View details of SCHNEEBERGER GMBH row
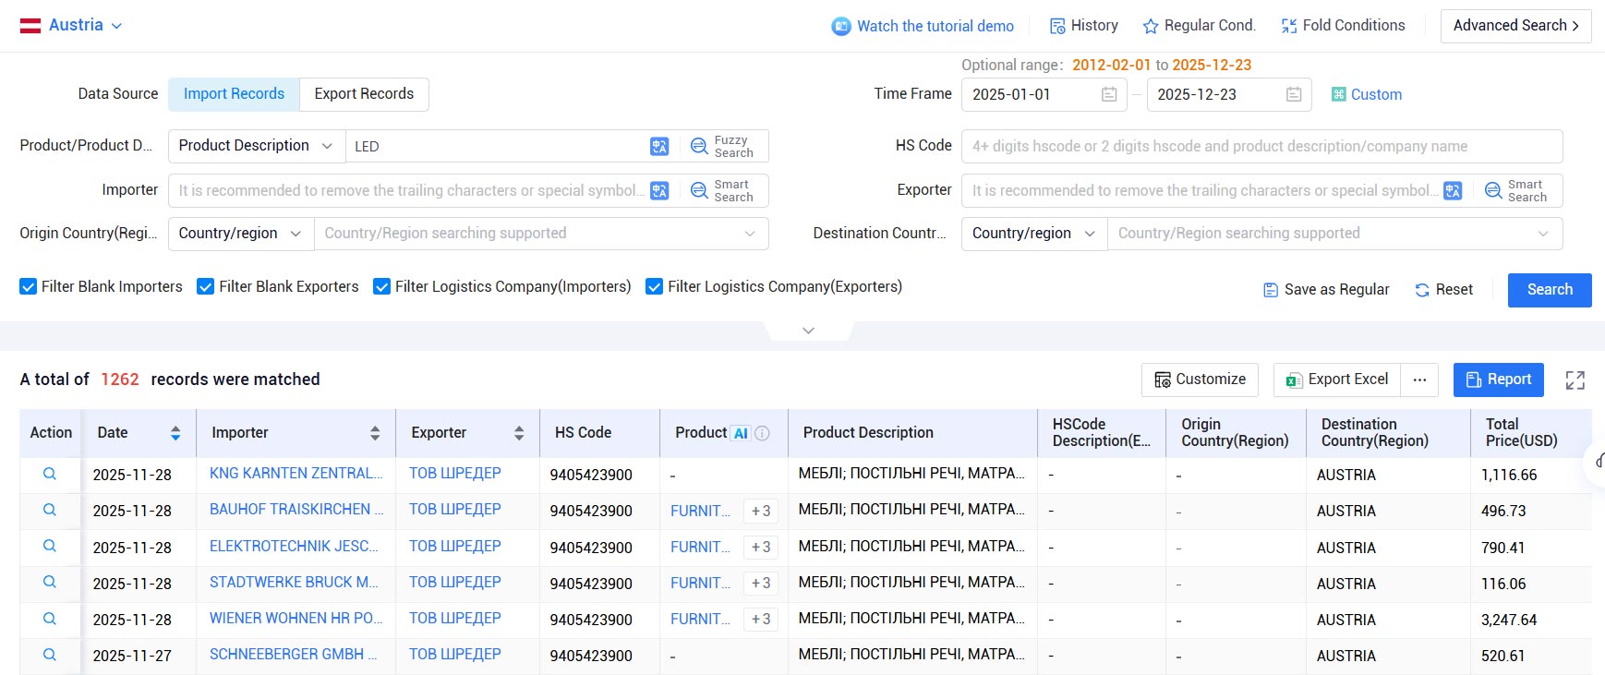Viewport: 1605px width, 675px height. 50,655
